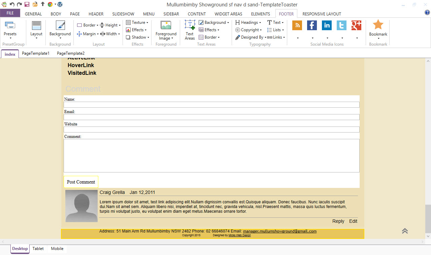Open the Headings typography dropdown
This screenshot has width=431, height=255.
[x=248, y=22]
